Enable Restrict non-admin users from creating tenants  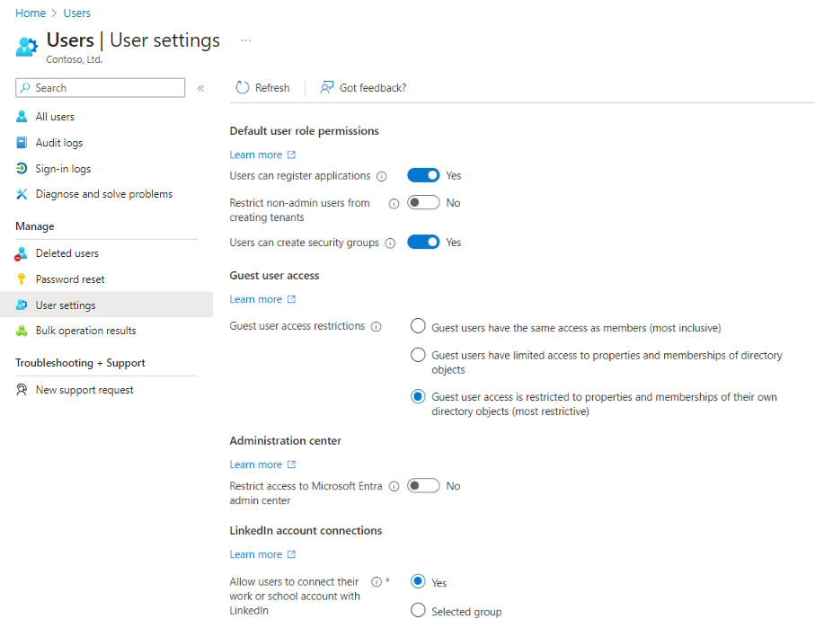point(423,202)
